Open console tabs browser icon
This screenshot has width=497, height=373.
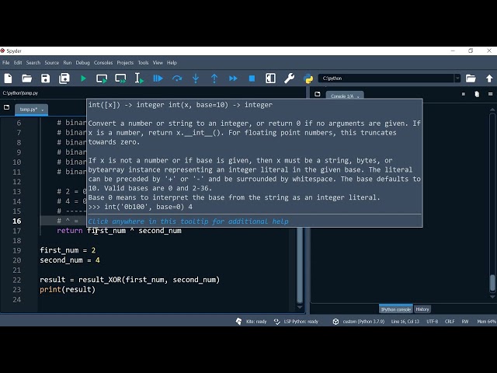click(x=318, y=94)
